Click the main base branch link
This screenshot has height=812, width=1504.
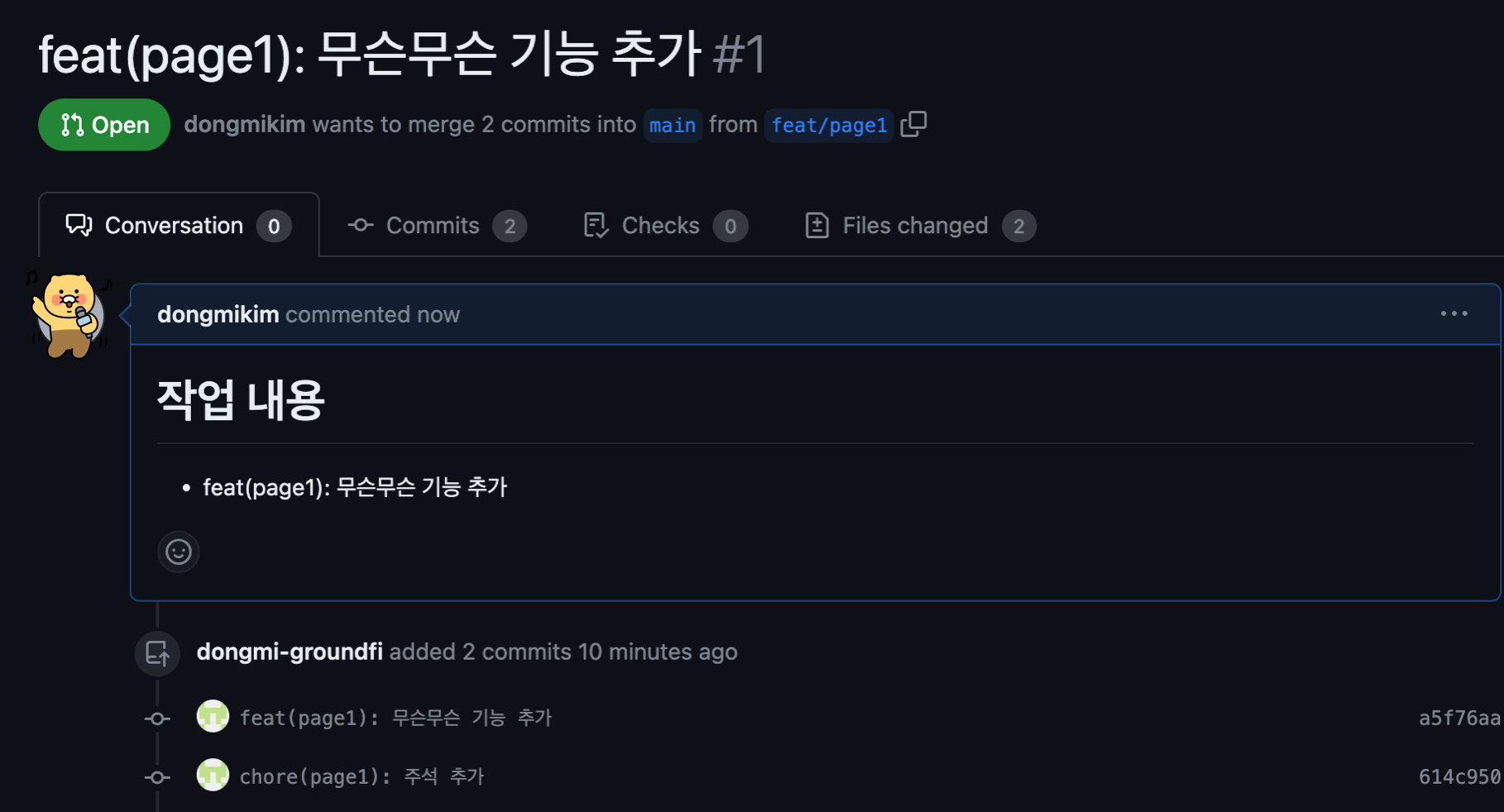pos(672,126)
